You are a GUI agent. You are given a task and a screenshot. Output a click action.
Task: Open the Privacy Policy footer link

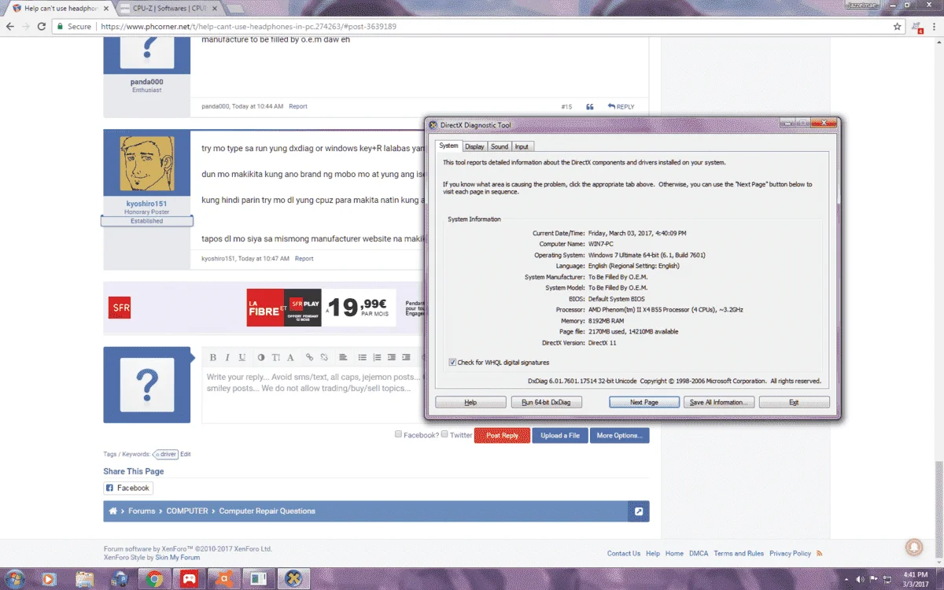click(790, 553)
